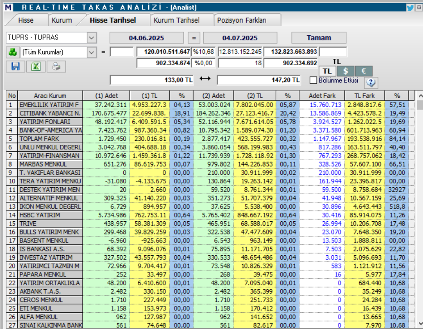Viewport: 423px width, 329px height.
Task: Expand the TUPRS - TUPRAS stock dropdown
Action: point(92,38)
